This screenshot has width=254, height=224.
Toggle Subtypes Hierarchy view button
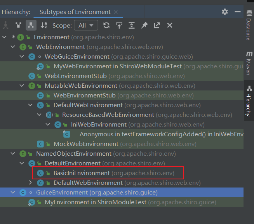31,25
